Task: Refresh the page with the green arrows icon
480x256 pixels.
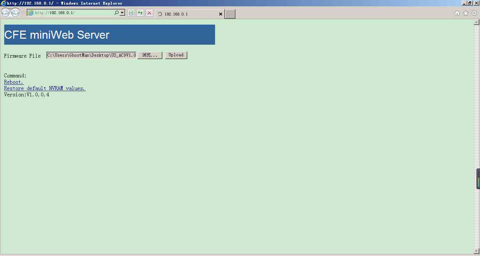Action: coord(140,13)
